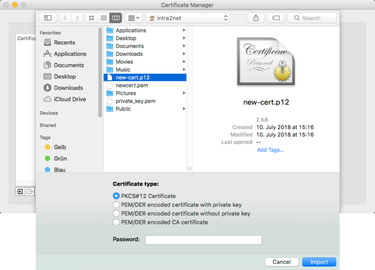375x270 pixels.
Task: Select PEM/DER encoded CA certificate
Action: click(160, 222)
